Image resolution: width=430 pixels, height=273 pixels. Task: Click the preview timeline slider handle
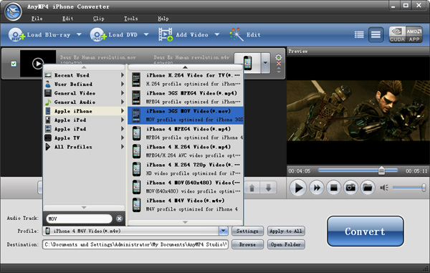(381, 171)
